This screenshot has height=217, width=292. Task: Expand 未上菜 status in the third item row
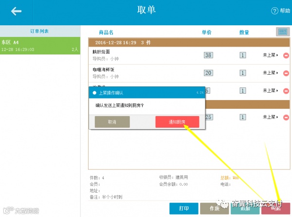(x=270, y=91)
